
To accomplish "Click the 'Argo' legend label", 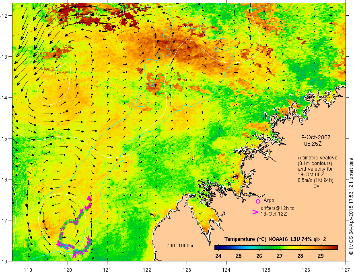I will pos(269,200).
